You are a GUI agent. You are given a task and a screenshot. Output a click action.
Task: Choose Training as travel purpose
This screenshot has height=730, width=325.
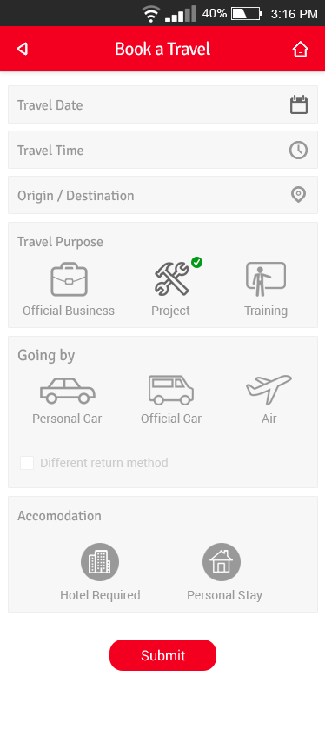tap(266, 279)
